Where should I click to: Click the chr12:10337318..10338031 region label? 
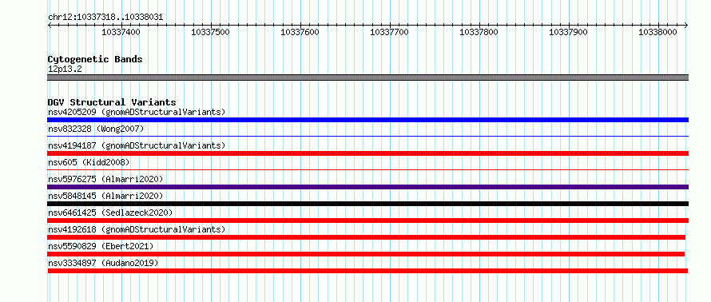(105, 18)
